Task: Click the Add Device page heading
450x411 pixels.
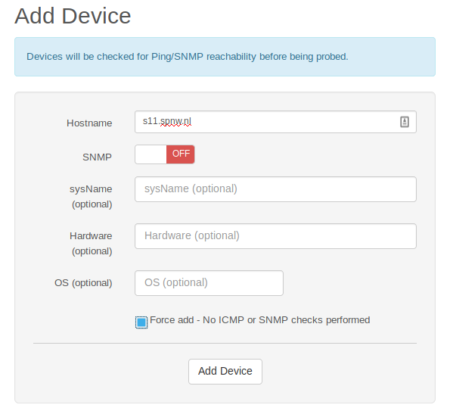Action: [73, 16]
